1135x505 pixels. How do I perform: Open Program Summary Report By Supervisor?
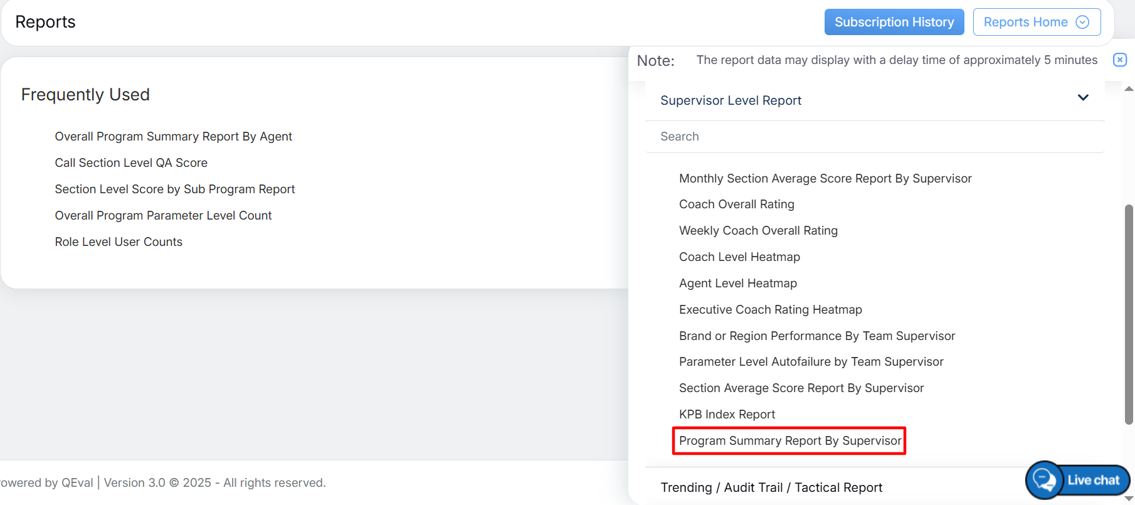(x=789, y=441)
